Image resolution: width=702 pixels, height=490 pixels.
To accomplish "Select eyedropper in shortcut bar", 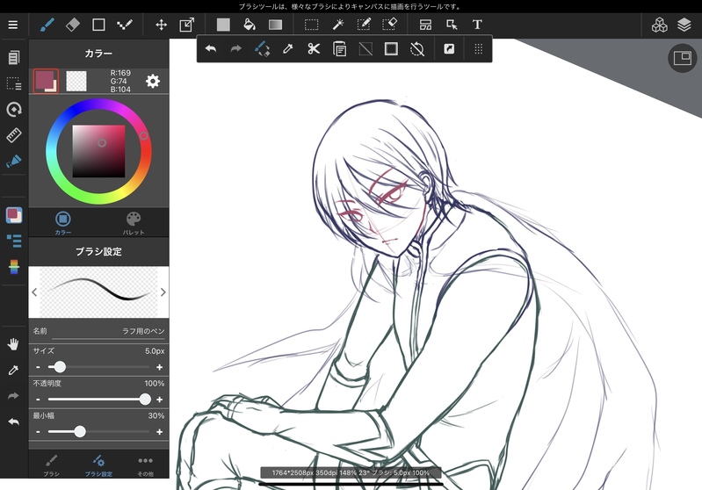I will (288, 49).
